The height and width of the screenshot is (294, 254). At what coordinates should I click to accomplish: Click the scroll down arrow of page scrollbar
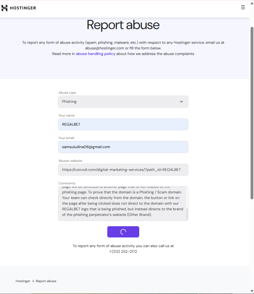[252, 291]
